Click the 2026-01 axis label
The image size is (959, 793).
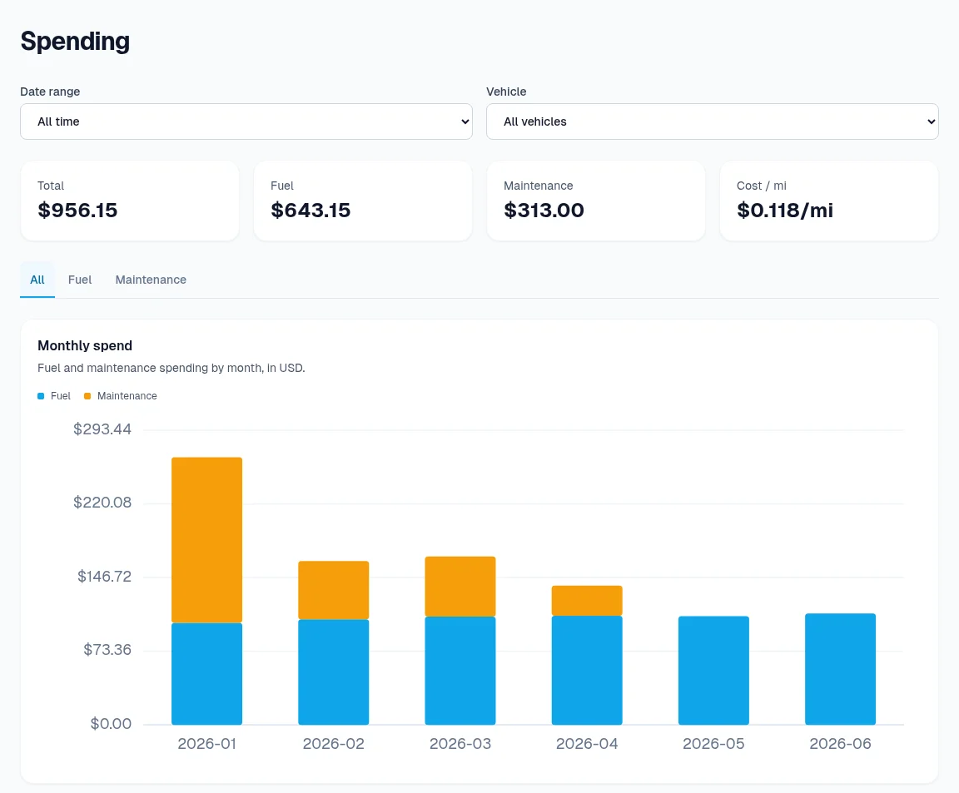point(206,743)
